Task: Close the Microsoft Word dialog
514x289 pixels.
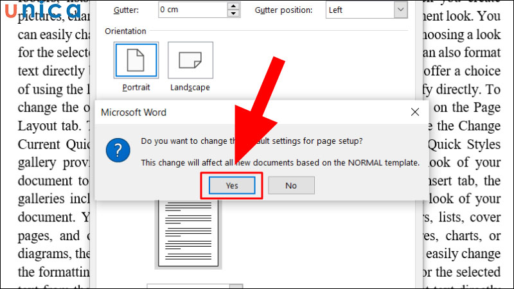Action: tap(415, 112)
